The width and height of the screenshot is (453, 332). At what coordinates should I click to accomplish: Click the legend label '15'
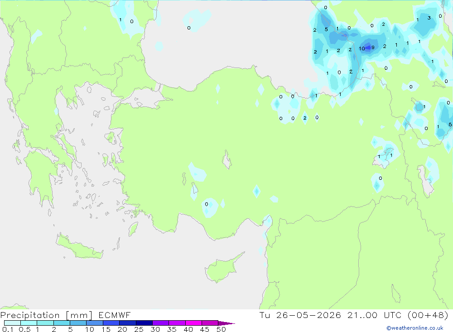pos(106,329)
